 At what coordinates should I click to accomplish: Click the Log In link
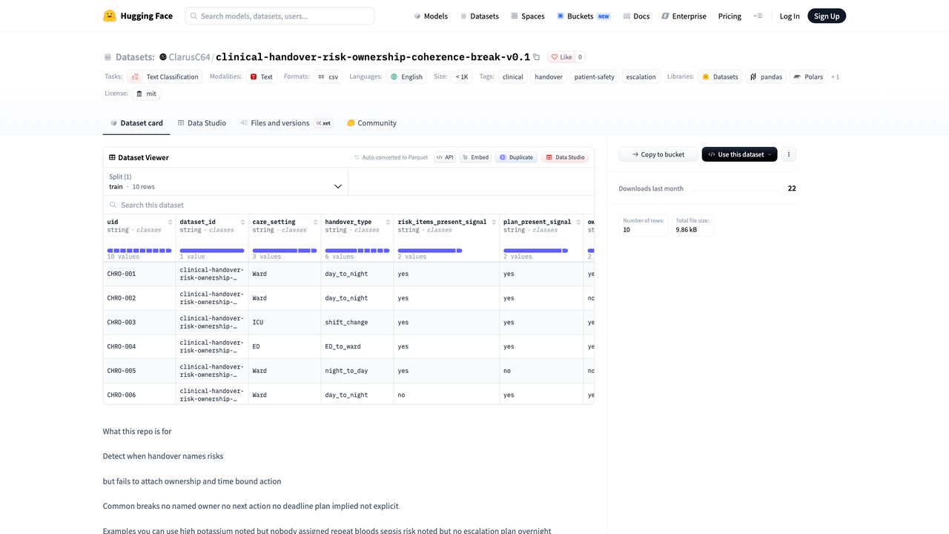tap(790, 16)
